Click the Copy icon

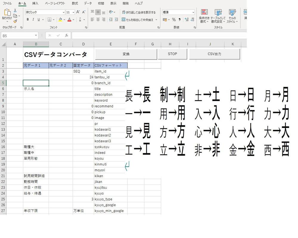[x=15, y=16]
